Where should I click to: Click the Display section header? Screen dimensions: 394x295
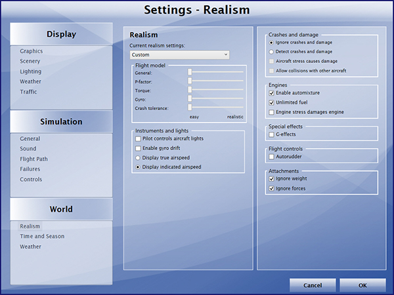[61, 34]
